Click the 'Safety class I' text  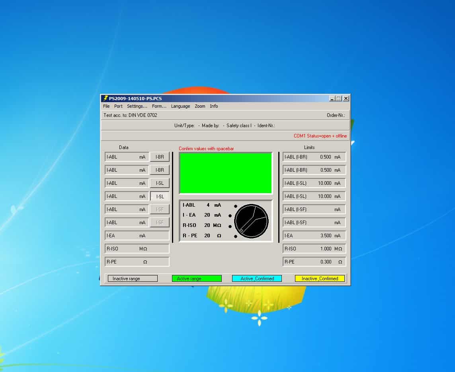pyautogui.click(x=239, y=126)
